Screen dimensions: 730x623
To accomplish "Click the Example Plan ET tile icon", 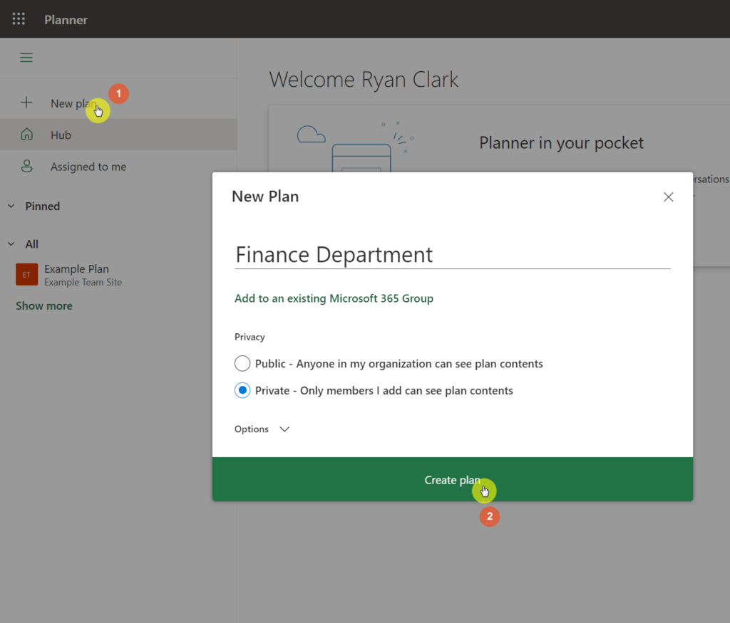I will click(x=26, y=274).
